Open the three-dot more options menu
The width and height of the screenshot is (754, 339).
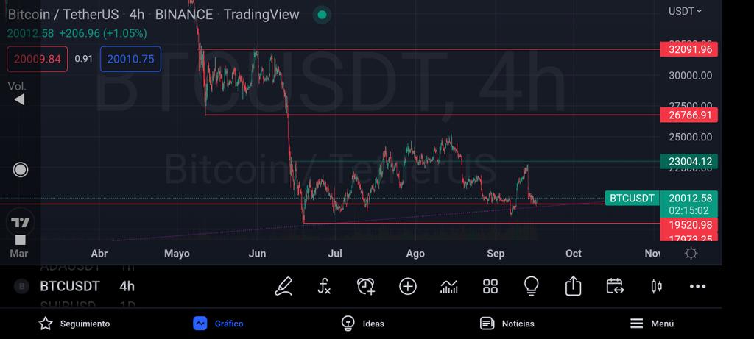click(698, 287)
